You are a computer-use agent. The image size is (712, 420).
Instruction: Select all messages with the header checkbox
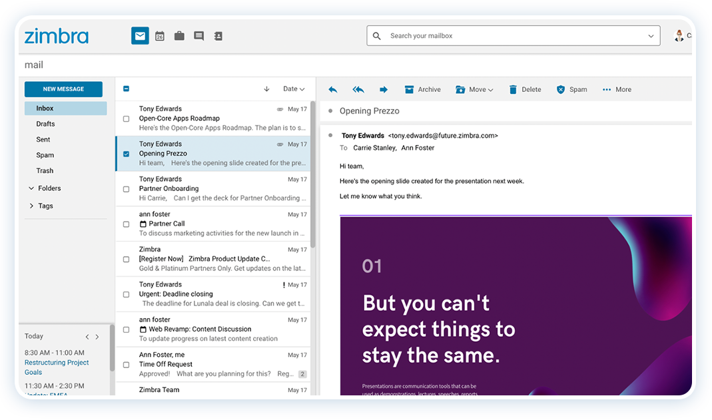pos(126,89)
